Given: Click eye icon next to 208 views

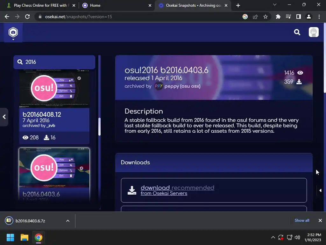Looking at the screenshot, I should (25, 137).
